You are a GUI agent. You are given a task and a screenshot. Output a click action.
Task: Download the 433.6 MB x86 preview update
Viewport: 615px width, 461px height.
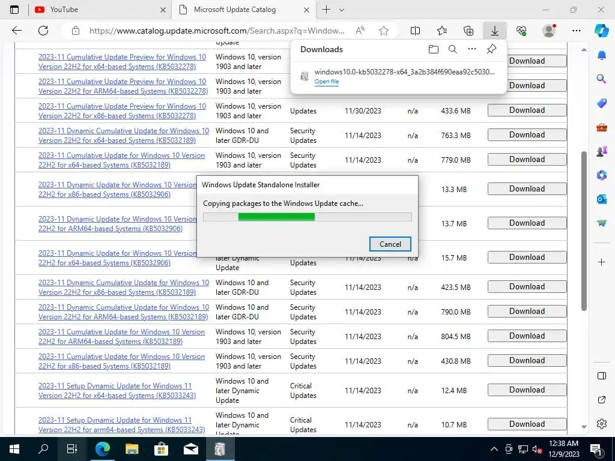coord(527,110)
